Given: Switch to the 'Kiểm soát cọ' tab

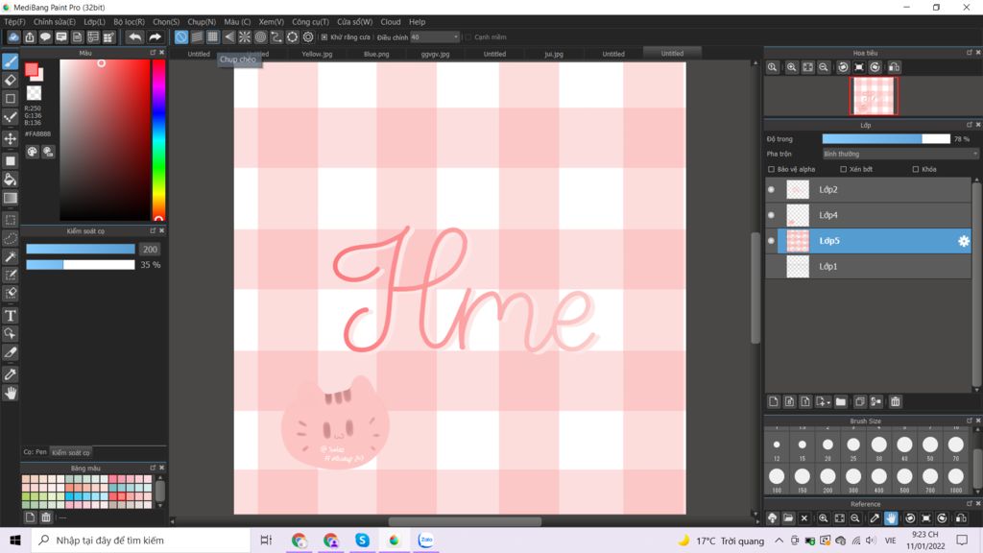Looking at the screenshot, I should [x=71, y=453].
